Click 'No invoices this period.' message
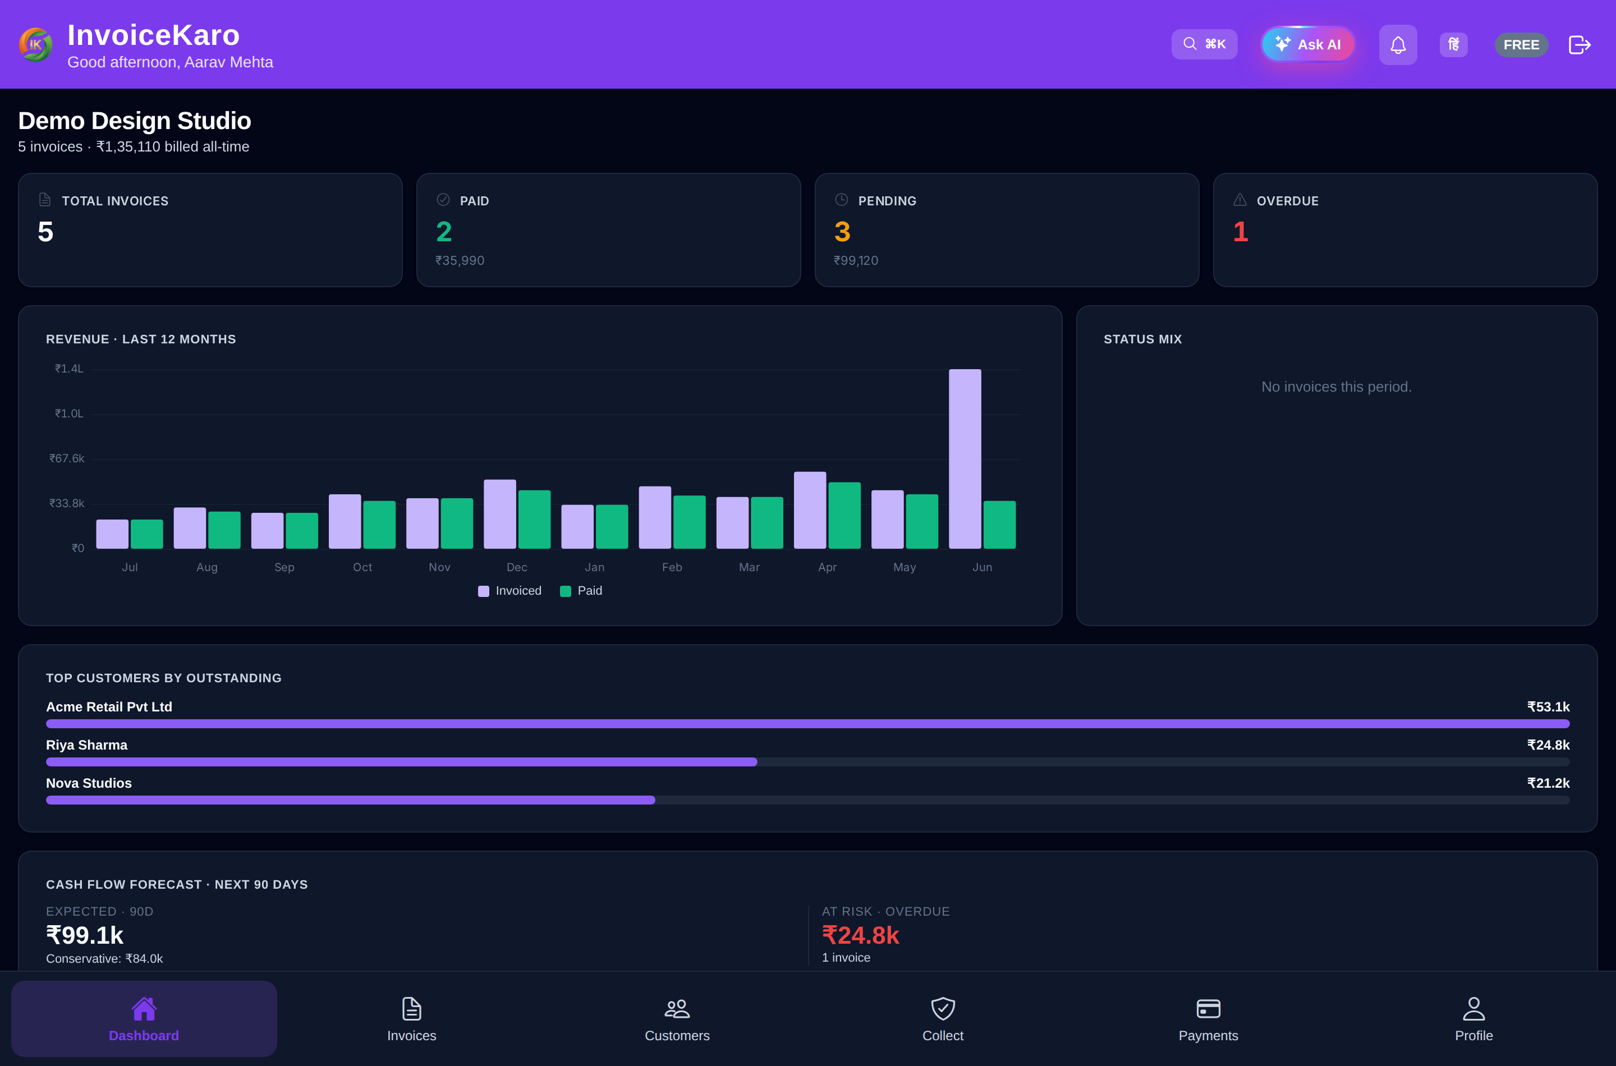The image size is (1616, 1066). coord(1336,387)
